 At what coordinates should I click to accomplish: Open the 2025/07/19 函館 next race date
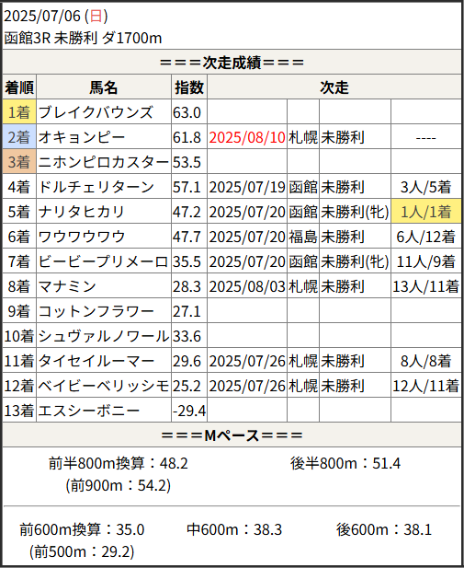click(x=247, y=187)
